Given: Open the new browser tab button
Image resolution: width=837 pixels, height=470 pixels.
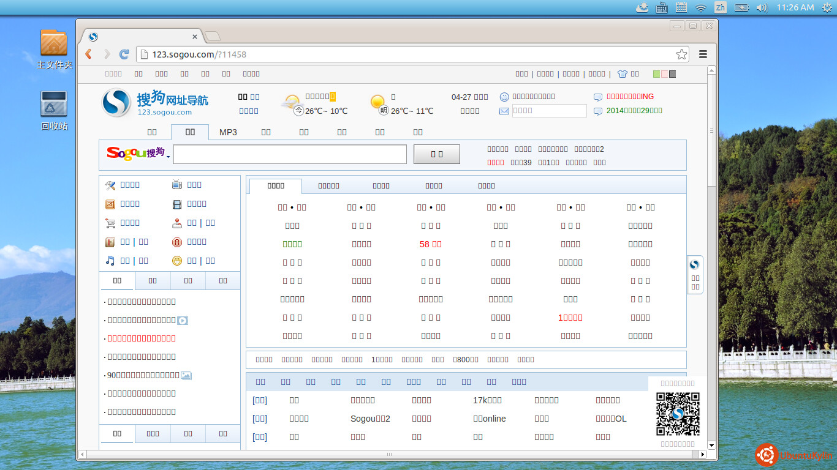Looking at the screenshot, I should tap(212, 37).
